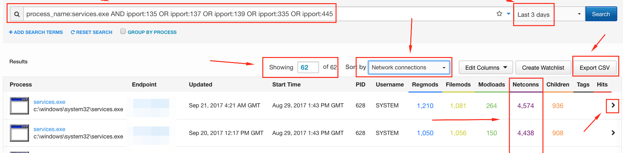Open the first services.exe process link
This screenshot has width=623, height=153.
[x=49, y=102]
